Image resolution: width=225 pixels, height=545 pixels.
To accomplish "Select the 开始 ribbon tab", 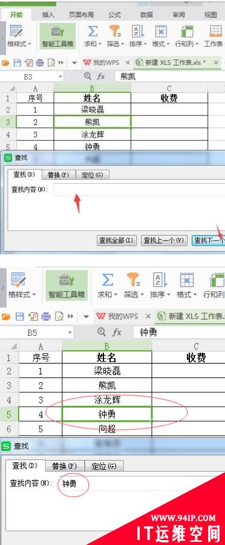I will tap(16, 15).
